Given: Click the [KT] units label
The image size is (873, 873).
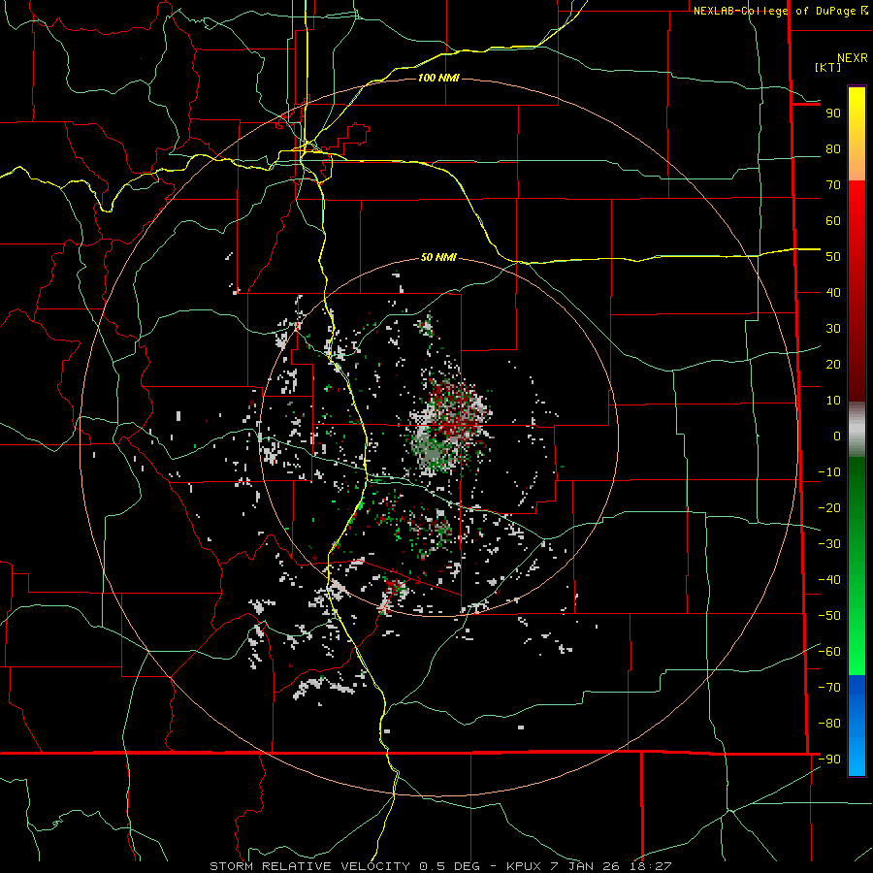Looking at the screenshot, I should pyautogui.click(x=828, y=67).
